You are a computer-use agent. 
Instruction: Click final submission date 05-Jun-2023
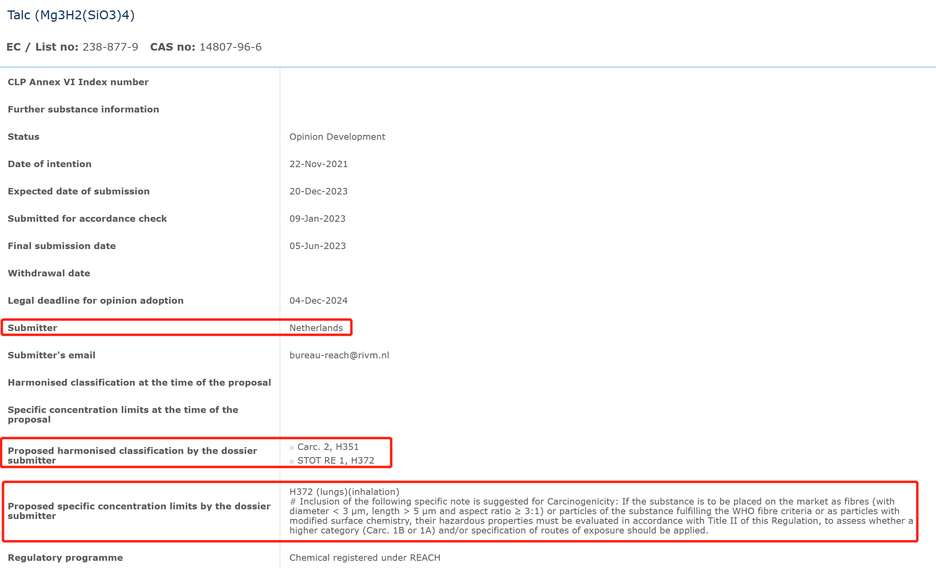(x=317, y=246)
